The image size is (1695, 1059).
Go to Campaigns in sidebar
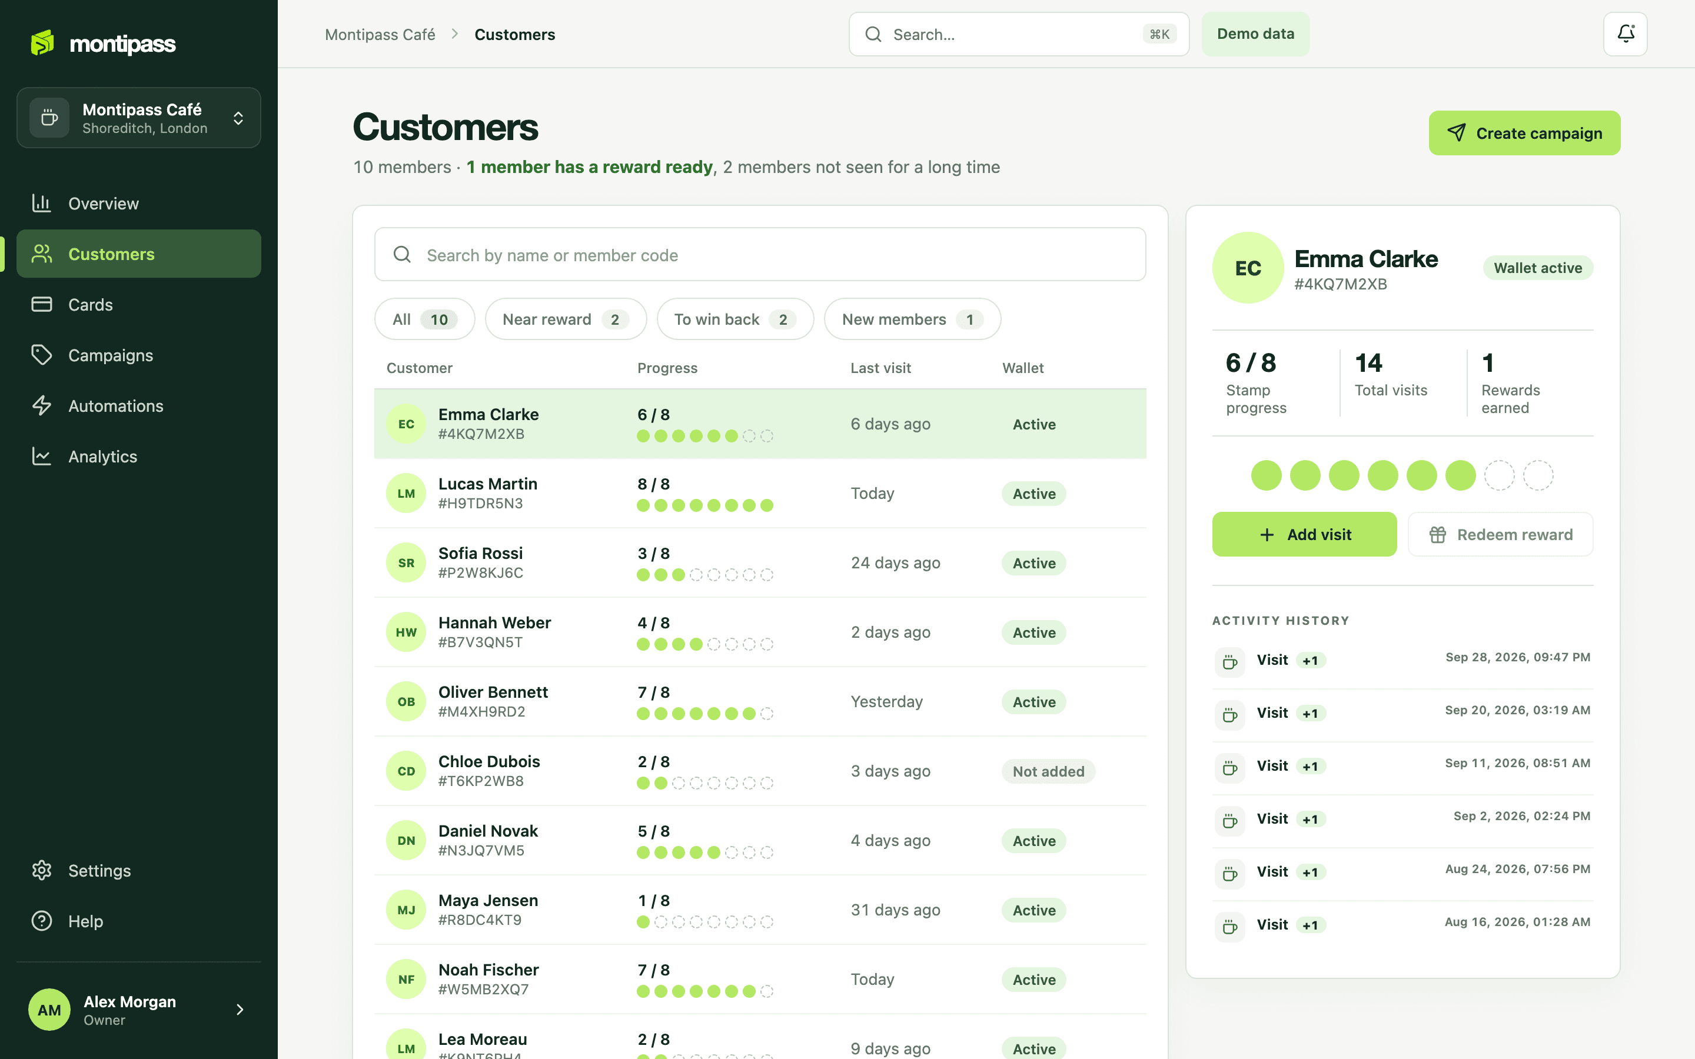point(139,354)
